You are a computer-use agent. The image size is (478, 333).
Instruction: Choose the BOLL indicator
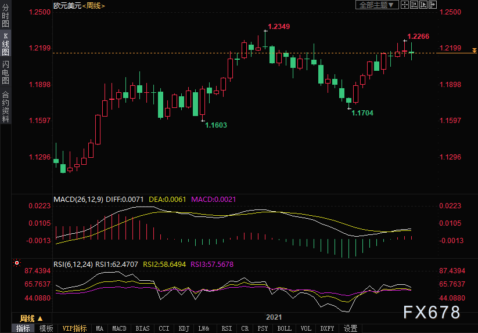tap(285, 328)
